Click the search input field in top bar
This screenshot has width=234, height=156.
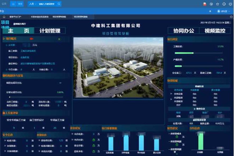(x=47, y=4)
